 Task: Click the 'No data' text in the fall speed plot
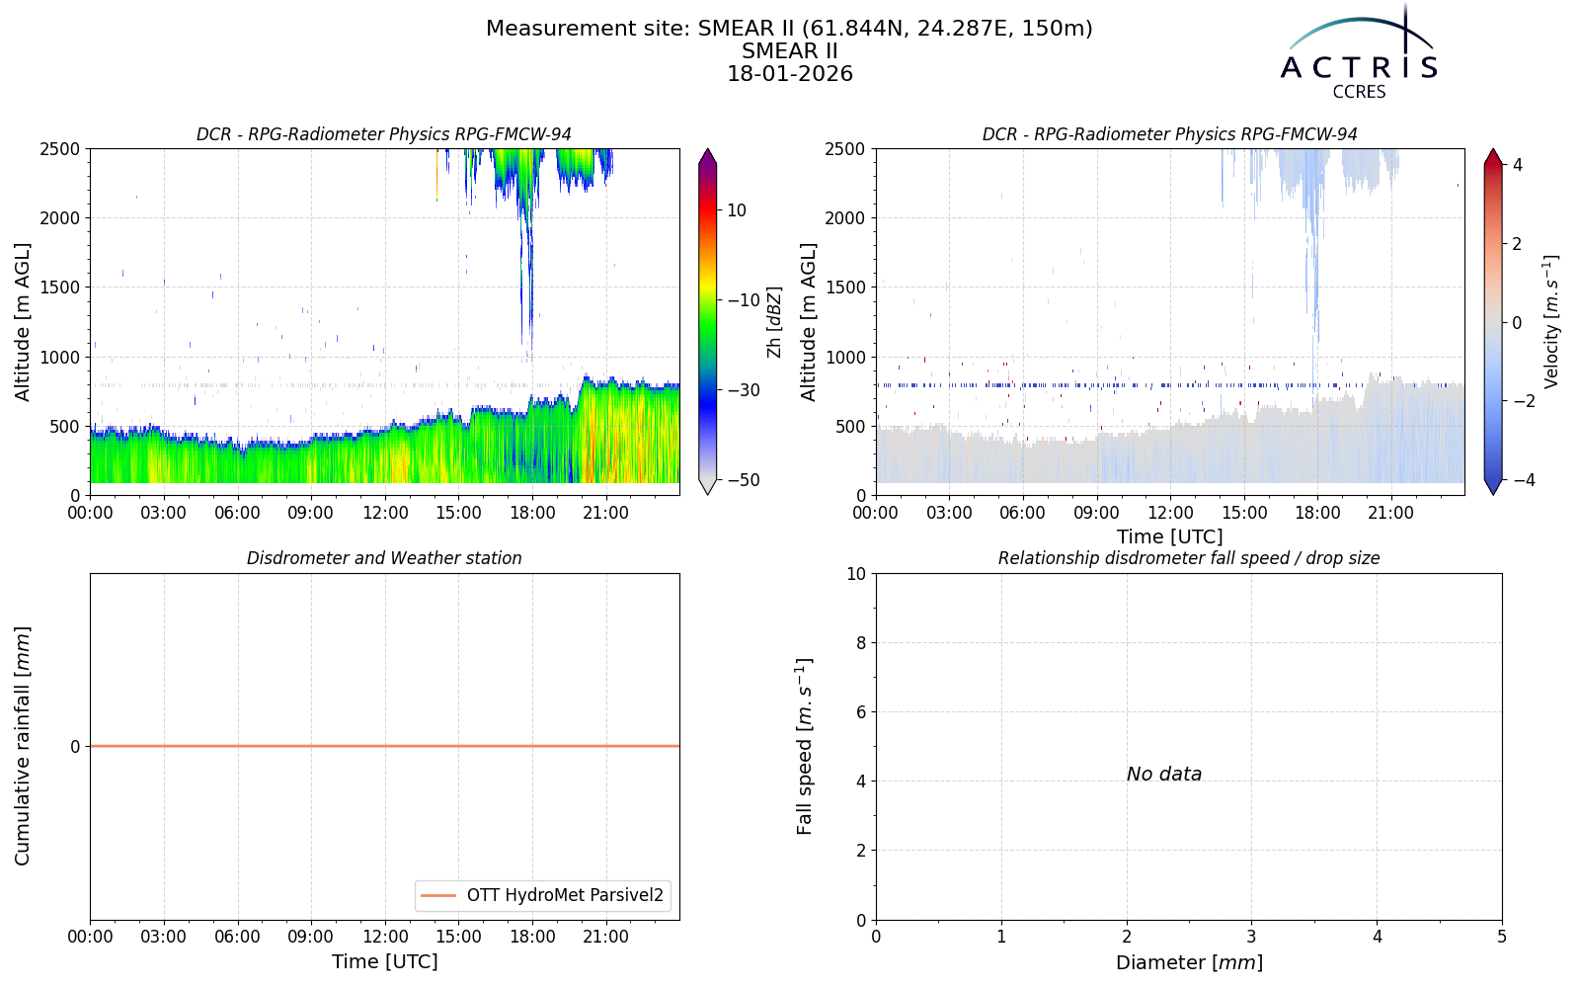point(1164,775)
